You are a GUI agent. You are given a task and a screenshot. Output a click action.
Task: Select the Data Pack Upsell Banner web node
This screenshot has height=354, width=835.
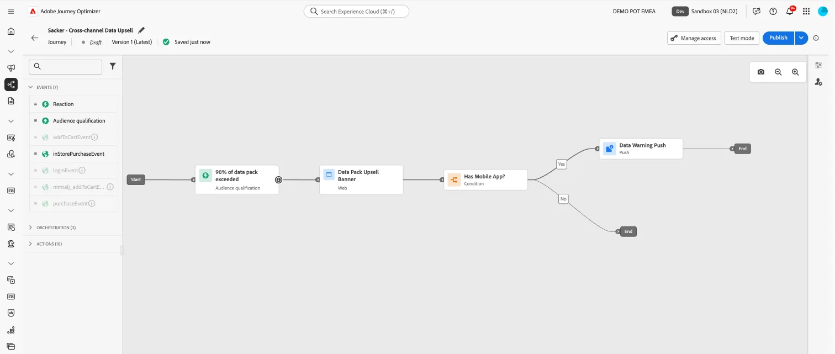tap(361, 179)
